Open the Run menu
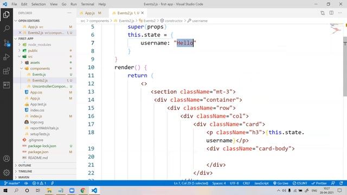Image resolution: width=347 pixels, height=195 pixels. pos(74,4)
